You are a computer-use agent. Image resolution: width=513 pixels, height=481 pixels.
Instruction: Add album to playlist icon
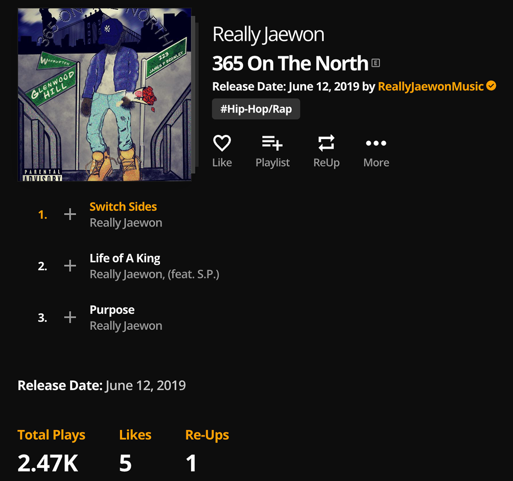(272, 143)
